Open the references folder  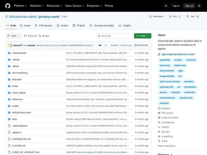pos(17,99)
